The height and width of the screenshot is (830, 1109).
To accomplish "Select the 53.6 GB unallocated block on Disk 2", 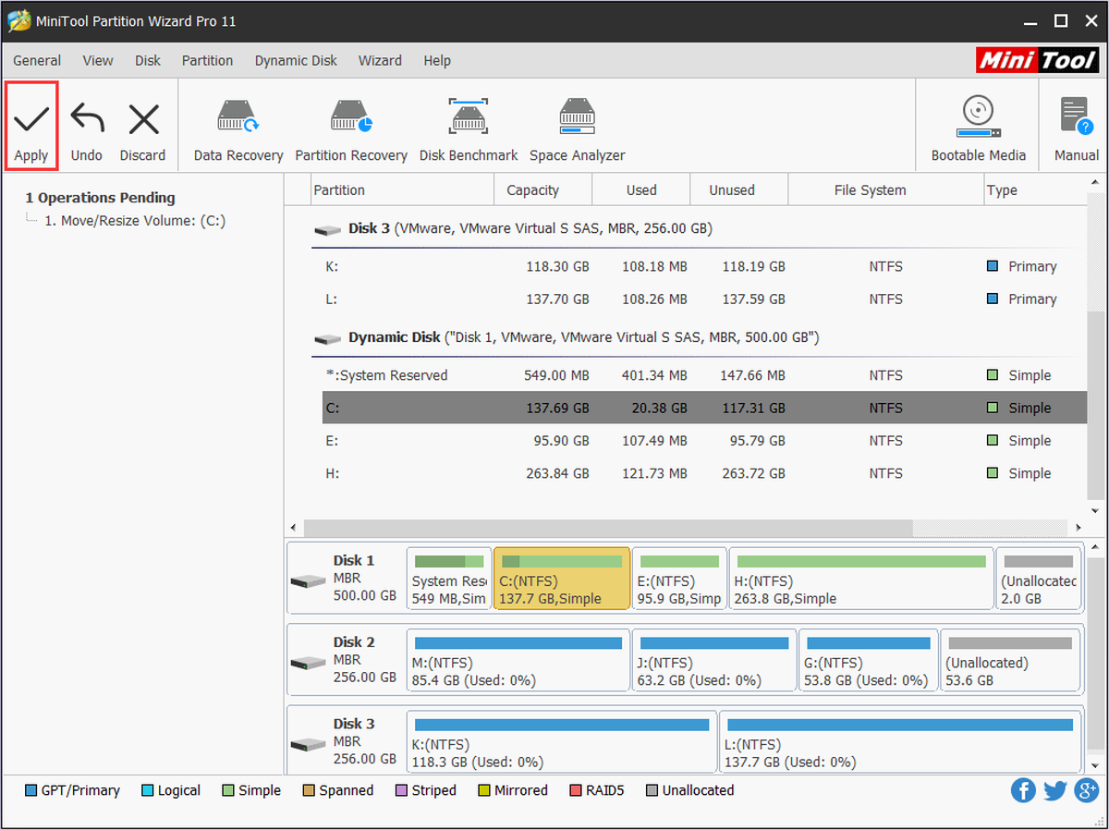I will (x=1010, y=660).
